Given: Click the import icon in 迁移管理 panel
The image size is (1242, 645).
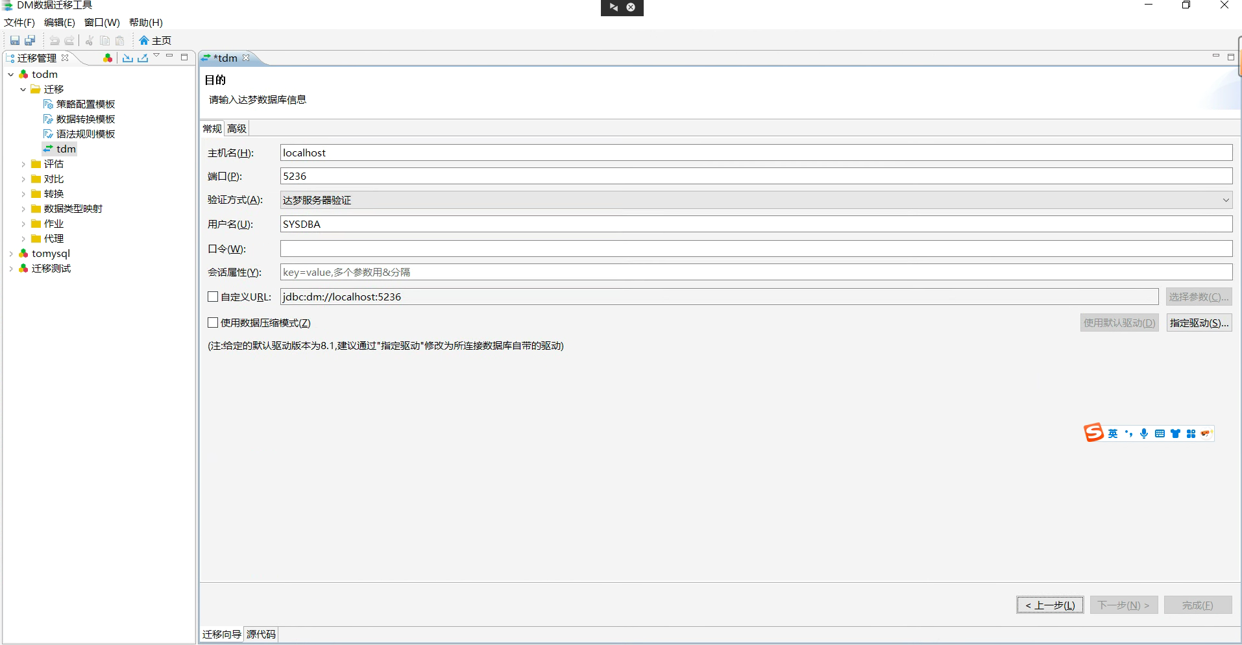Looking at the screenshot, I should tap(127, 58).
